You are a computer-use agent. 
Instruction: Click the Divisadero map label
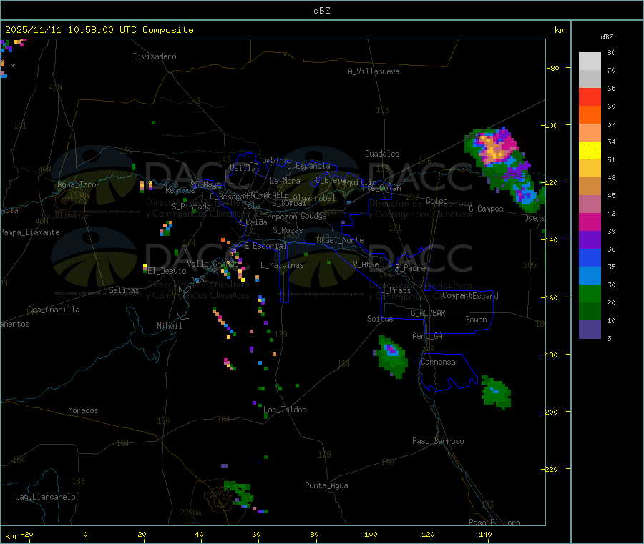coord(155,56)
